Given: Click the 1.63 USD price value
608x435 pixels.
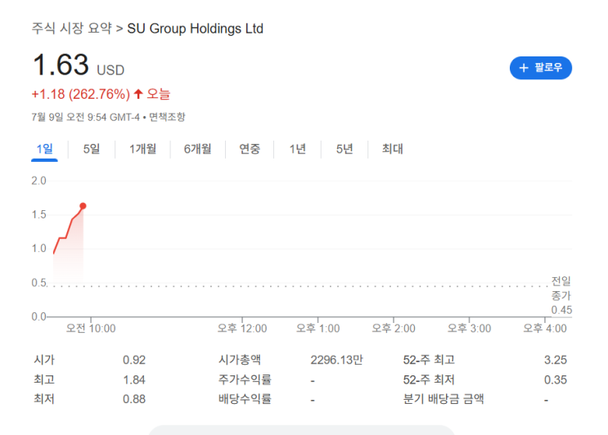Looking at the screenshot, I should tap(61, 65).
